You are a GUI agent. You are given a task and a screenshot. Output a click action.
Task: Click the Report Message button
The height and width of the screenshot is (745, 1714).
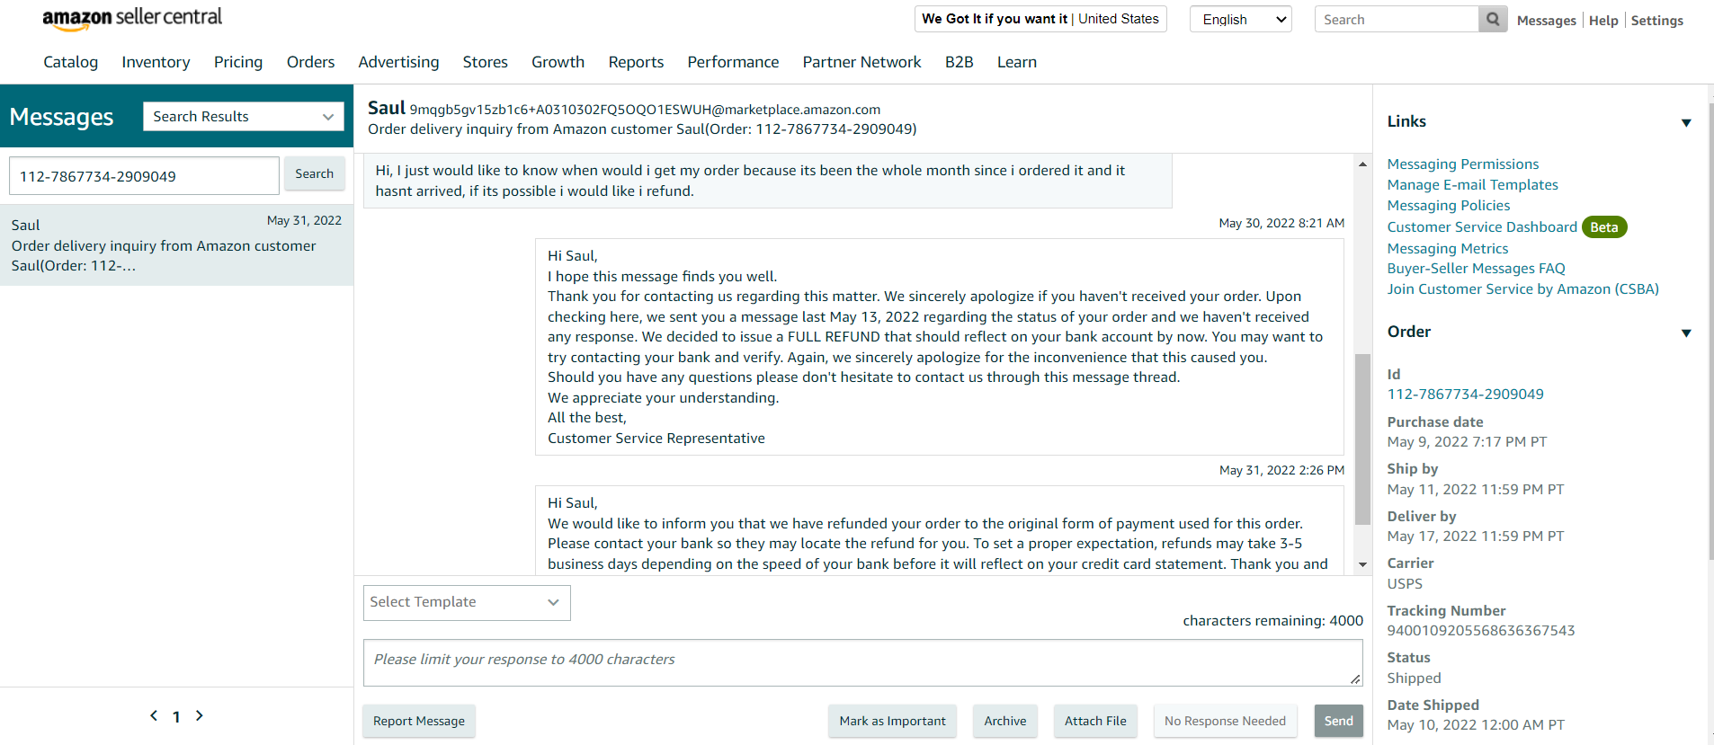[x=419, y=721]
